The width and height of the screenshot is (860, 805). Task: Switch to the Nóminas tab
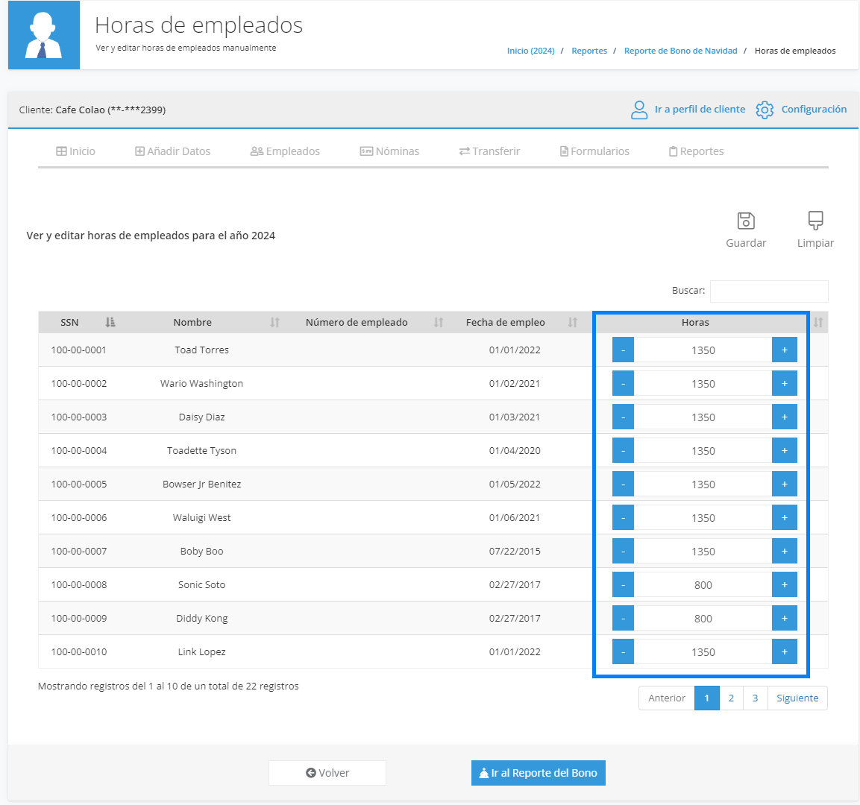(389, 151)
